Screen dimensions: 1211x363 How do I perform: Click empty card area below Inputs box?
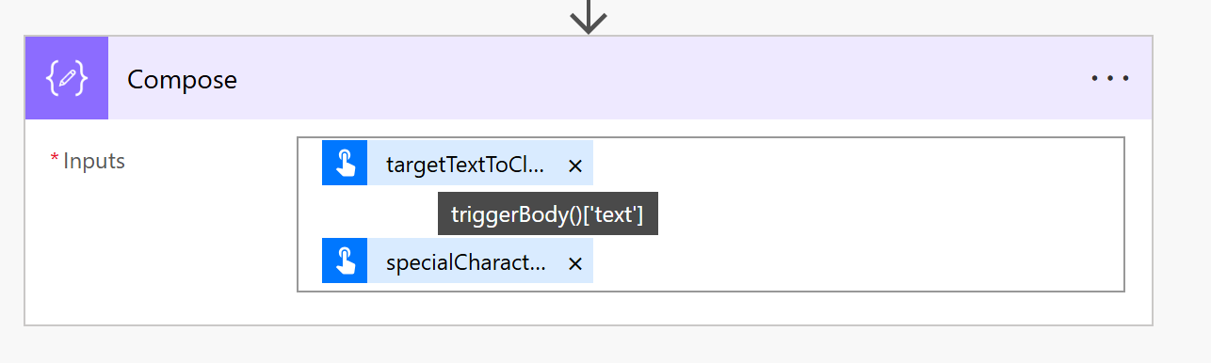[589, 308]
